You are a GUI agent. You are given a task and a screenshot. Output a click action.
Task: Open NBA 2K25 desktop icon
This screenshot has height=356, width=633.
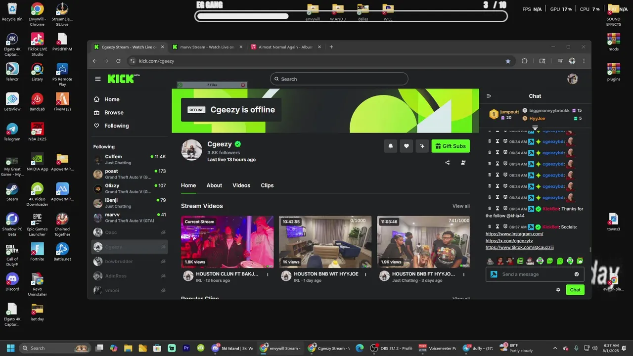37,132
